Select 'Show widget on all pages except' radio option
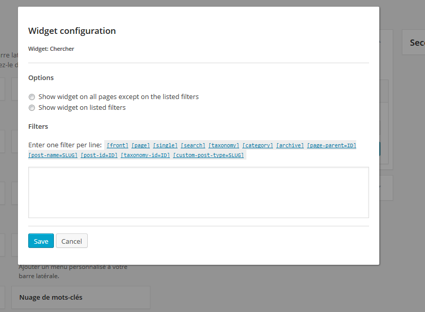Viewport: 425px width, 312px height. click(32, 97)
